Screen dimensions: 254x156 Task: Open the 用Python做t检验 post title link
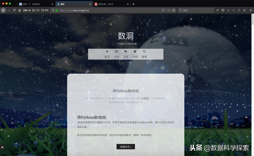pos(126,91)
